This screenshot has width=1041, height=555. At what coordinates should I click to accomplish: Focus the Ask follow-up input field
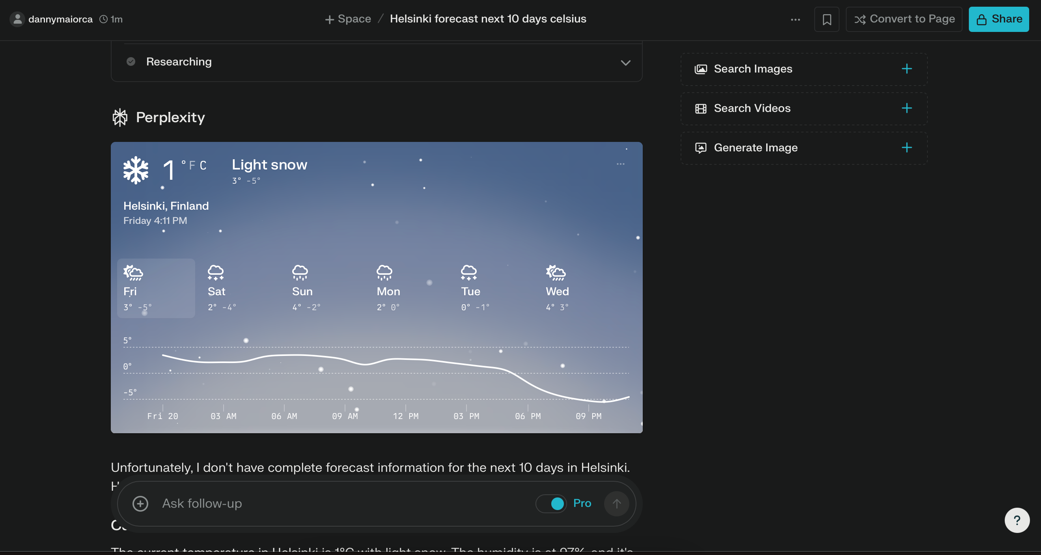tap(343, 504)
